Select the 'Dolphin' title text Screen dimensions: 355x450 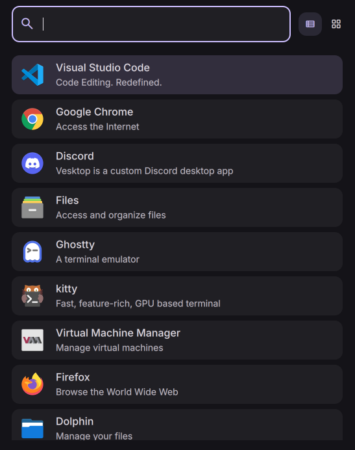click(x=75, y=421)
